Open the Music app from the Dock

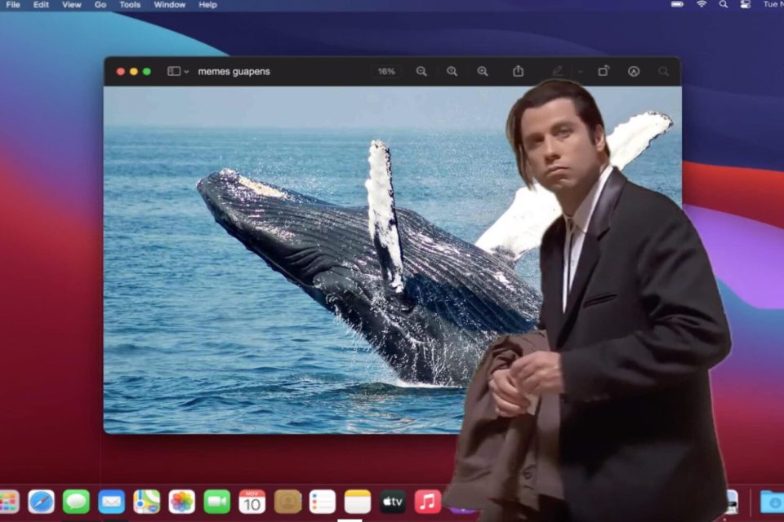click(427, 501)
